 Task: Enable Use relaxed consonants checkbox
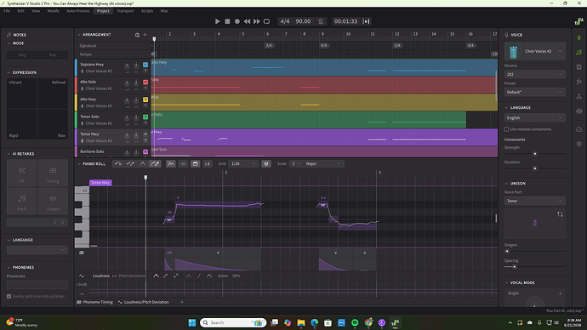pos(506,129)
